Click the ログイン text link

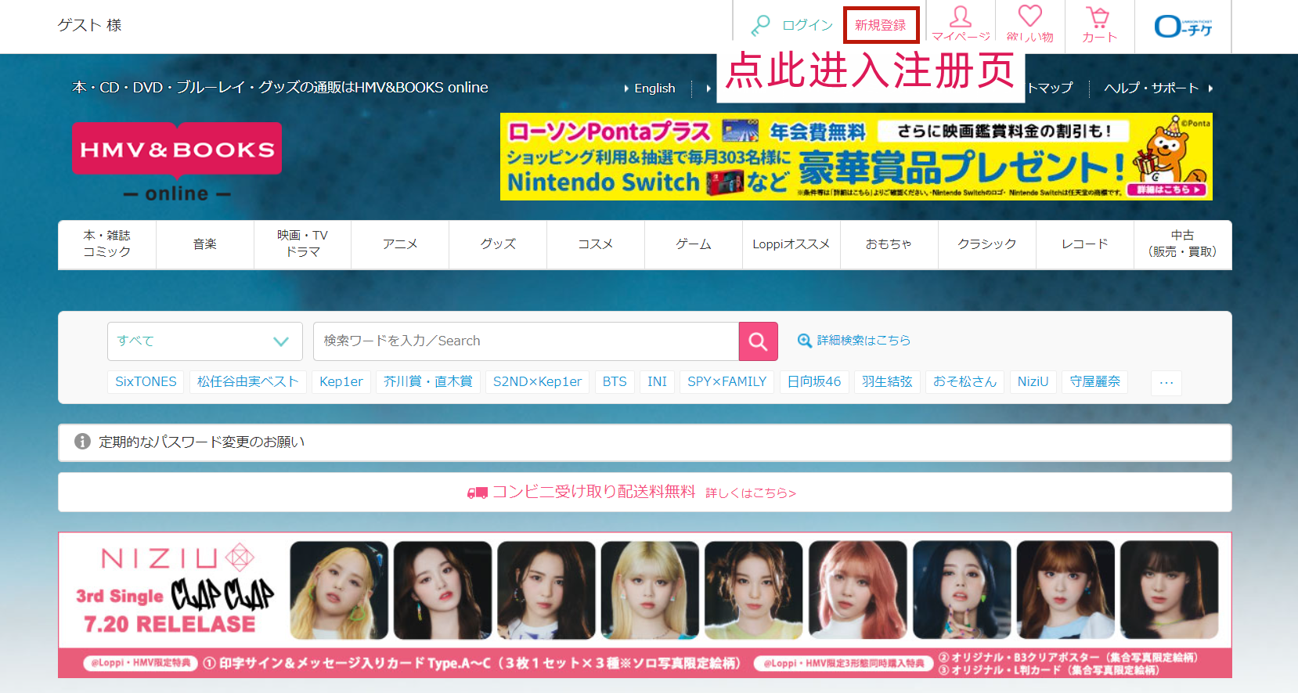click(x=808, y=25)
